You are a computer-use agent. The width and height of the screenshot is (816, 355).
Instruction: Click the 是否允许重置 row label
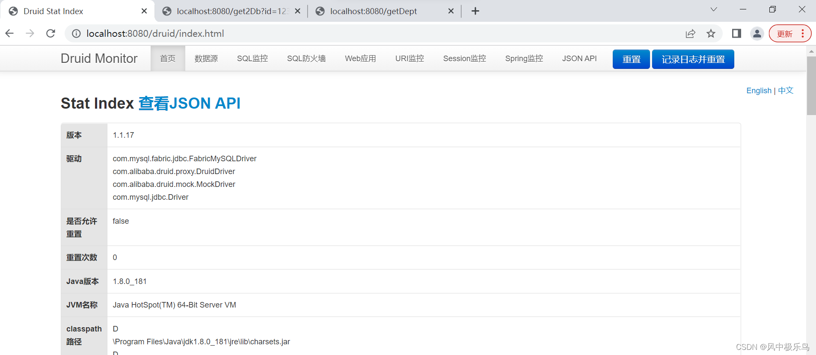[x=82, y=228]
